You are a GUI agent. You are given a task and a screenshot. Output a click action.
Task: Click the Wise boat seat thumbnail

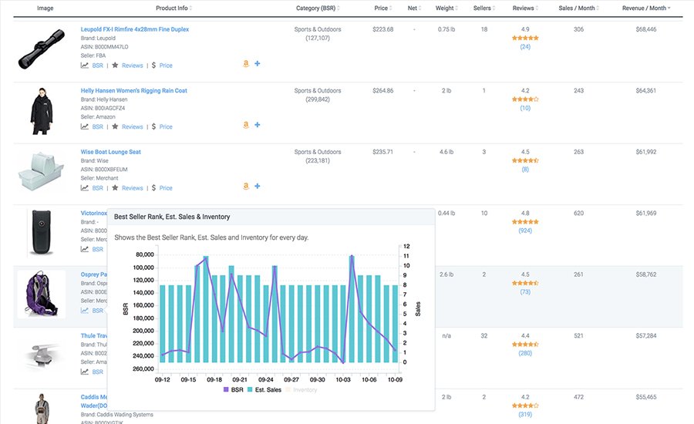click(x=41, y=171)
